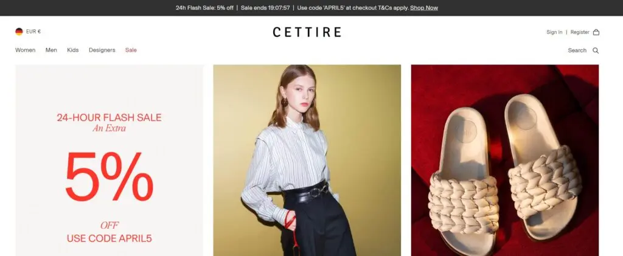Click the German flag icon
This screenshot has height=256, width=623.
click(19, 32)
